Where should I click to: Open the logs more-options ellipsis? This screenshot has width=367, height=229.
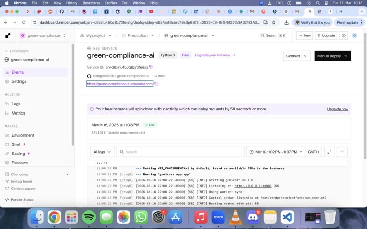point(342,152)
